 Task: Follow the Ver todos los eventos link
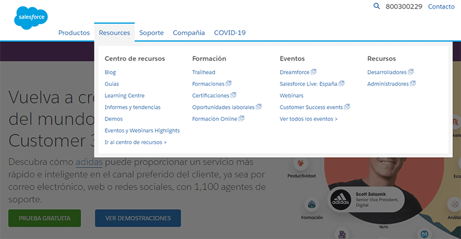pos(308,119)
